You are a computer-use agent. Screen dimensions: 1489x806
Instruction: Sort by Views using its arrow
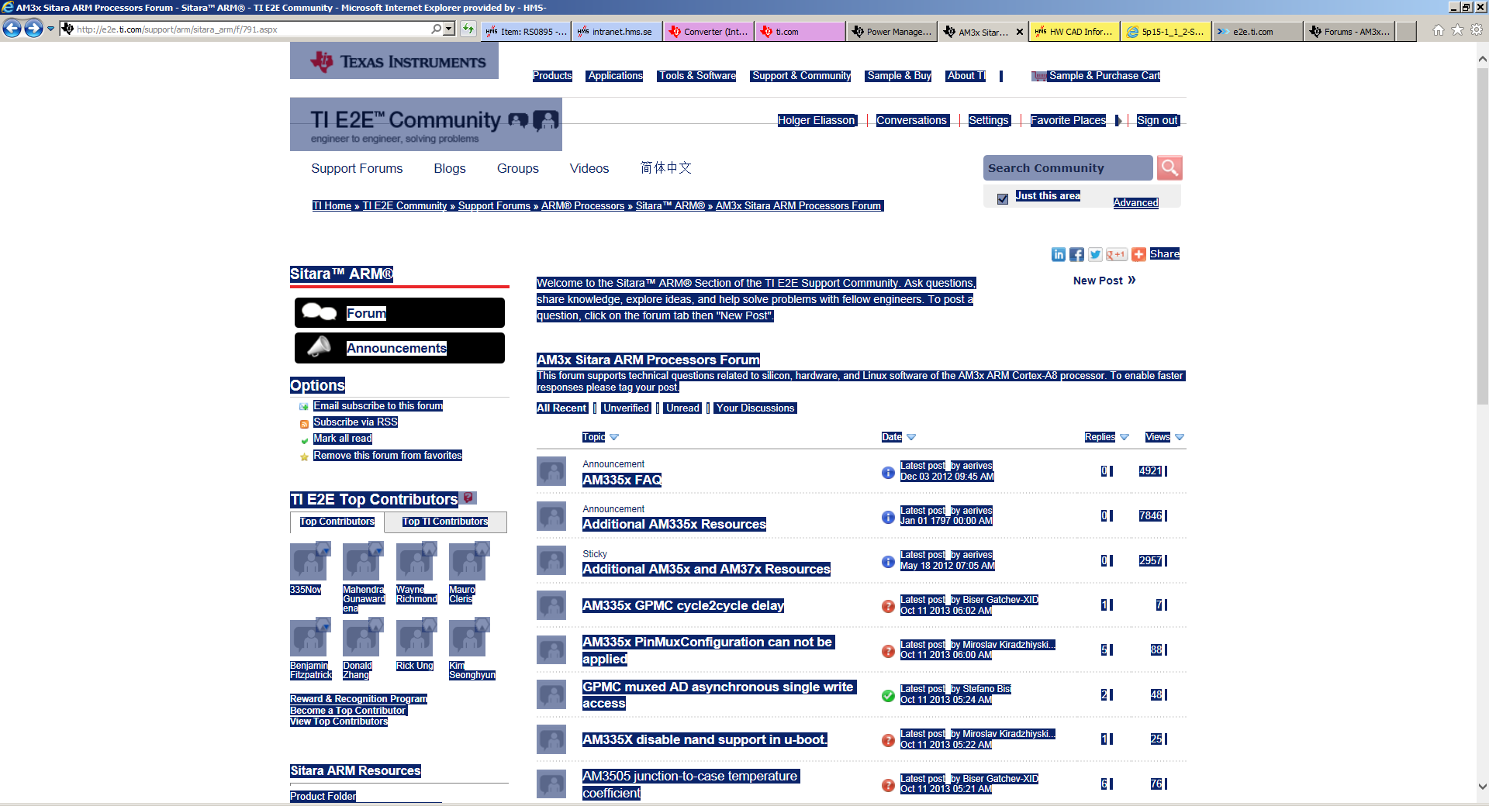pos(1180,437)
